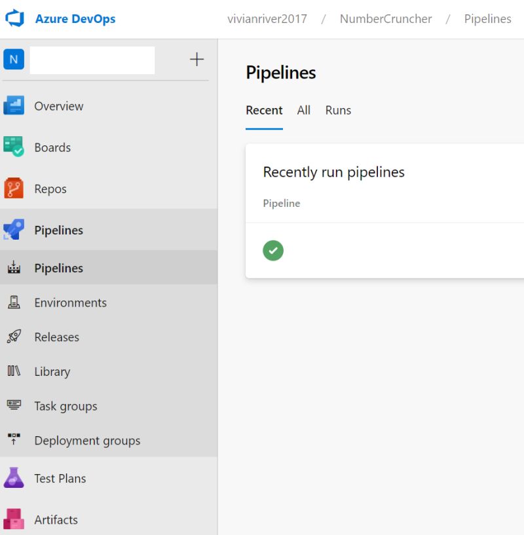The width and height of the screenshot is (524, 535).
Task: Open the Runs tab
Action: coord(338,110)
